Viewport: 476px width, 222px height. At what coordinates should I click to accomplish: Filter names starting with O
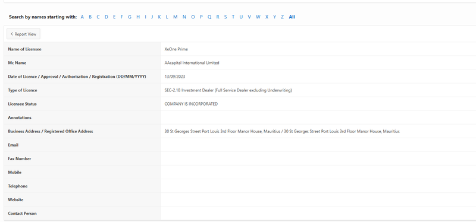(x=193, y=17)
